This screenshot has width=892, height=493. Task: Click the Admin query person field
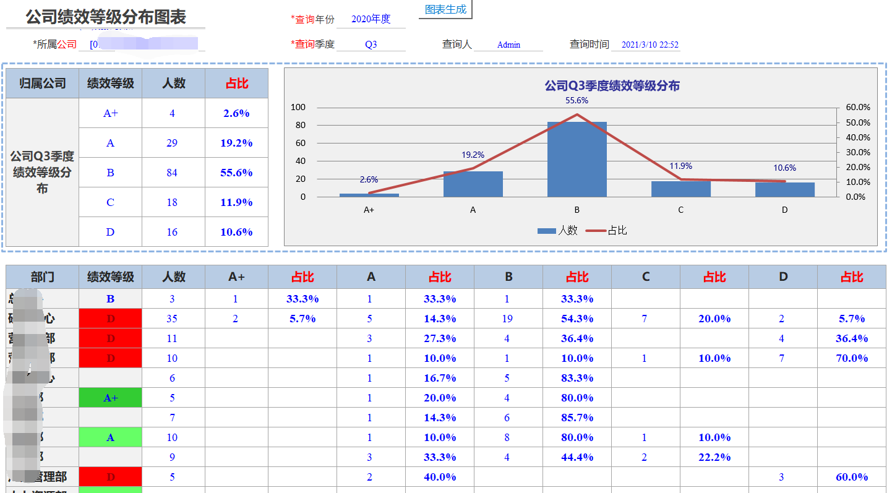(x=507, y=44)
